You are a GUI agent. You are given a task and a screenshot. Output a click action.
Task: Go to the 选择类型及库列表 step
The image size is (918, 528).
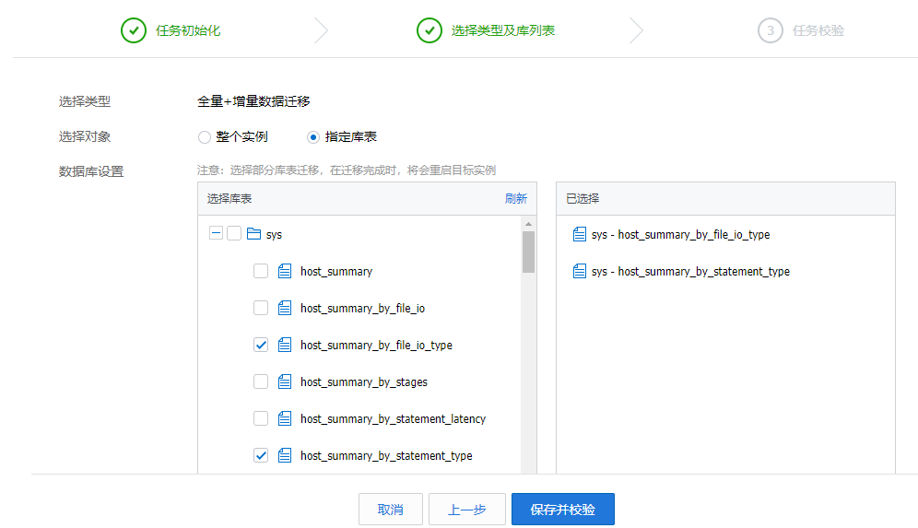(x=502, y=30)
